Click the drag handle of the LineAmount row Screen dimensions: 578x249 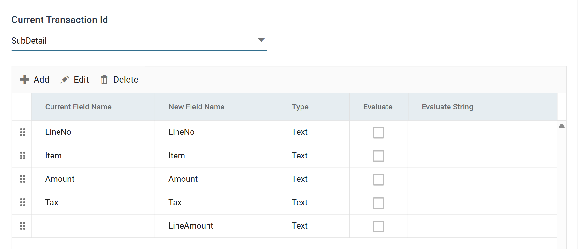[x=23, y=226]
